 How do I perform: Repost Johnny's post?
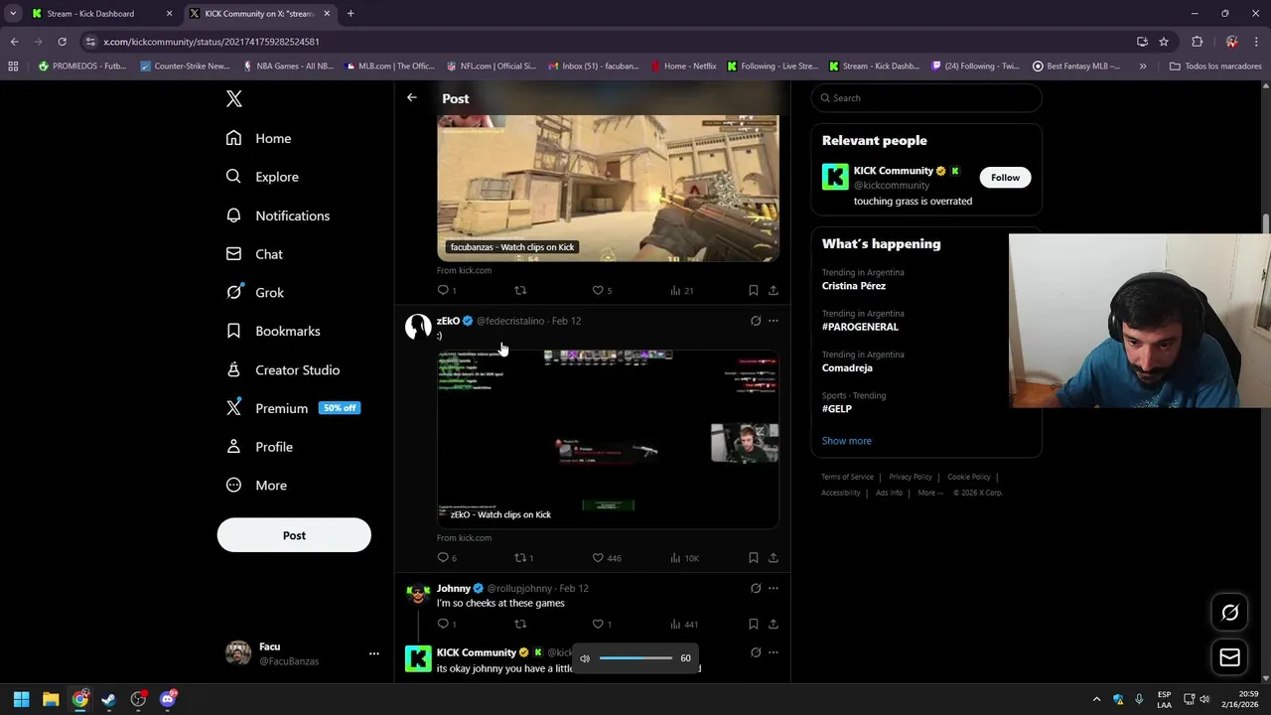click(x=520, y=624)
